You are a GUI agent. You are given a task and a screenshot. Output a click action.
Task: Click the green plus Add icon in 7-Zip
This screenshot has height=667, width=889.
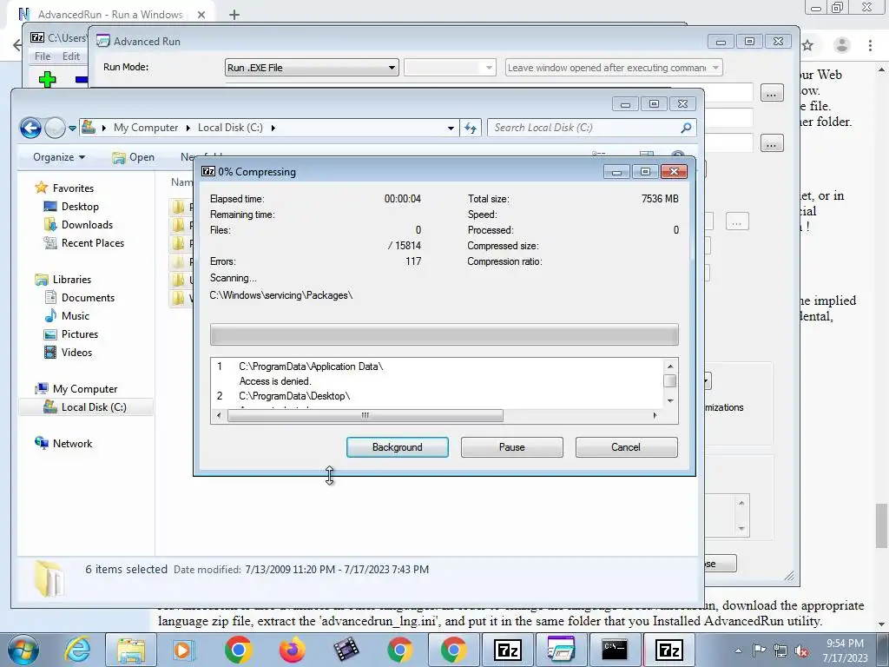click(47, 79)
